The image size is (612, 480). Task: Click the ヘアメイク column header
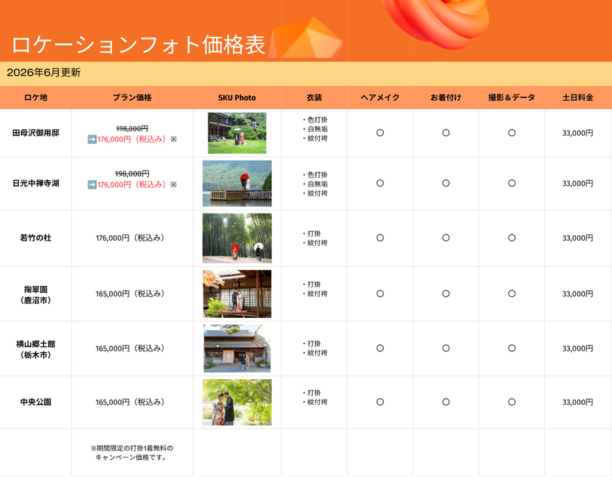click(x=380, y=97)
